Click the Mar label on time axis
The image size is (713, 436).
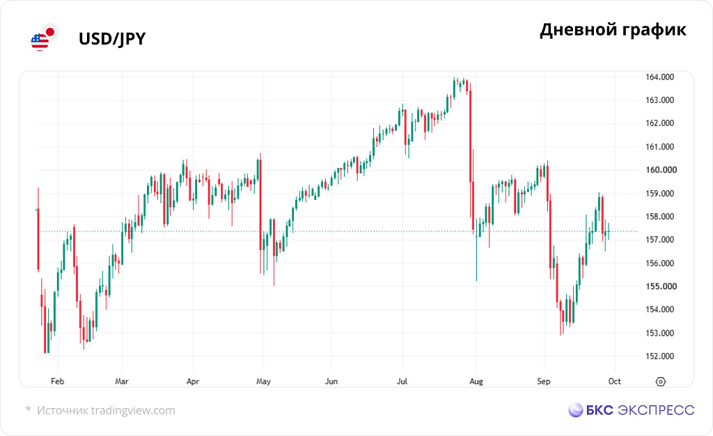tap(121, 381)
